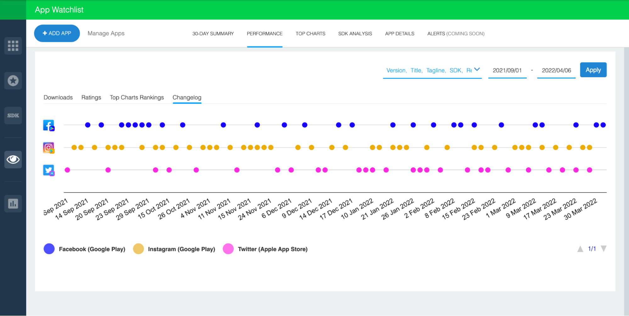Toggle Facebook (Google Play) legend swatch
Image resolution: width=629 pixels, height=316 pixels.
[49, 249]
